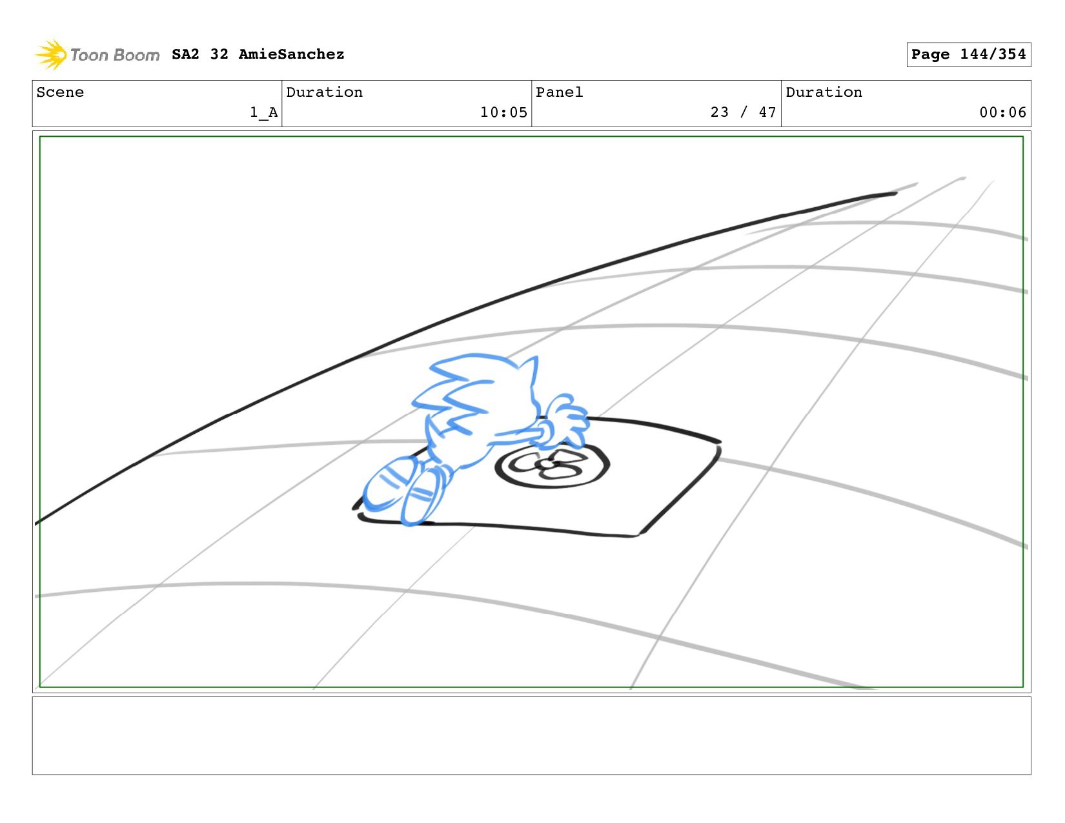This screenshot has width=1065, height=823.
Task: Click the Toon Boom logo
Action: 97,55
